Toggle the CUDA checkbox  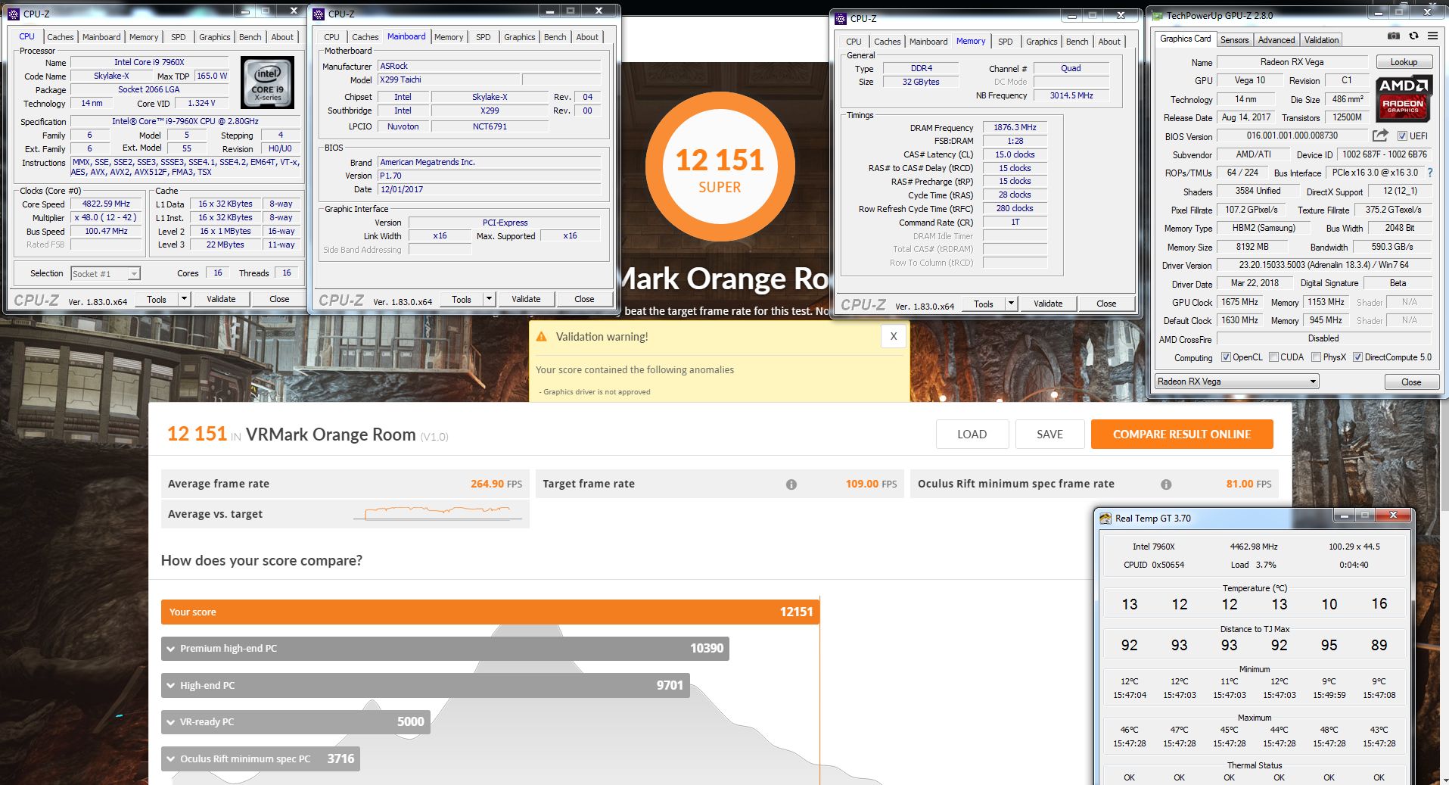click(1273, 357)
